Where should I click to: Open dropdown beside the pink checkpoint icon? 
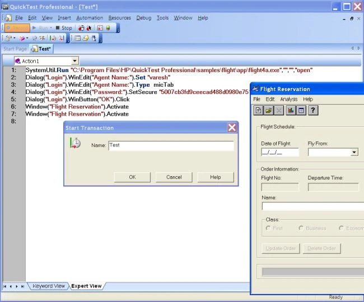click(27, 38)
